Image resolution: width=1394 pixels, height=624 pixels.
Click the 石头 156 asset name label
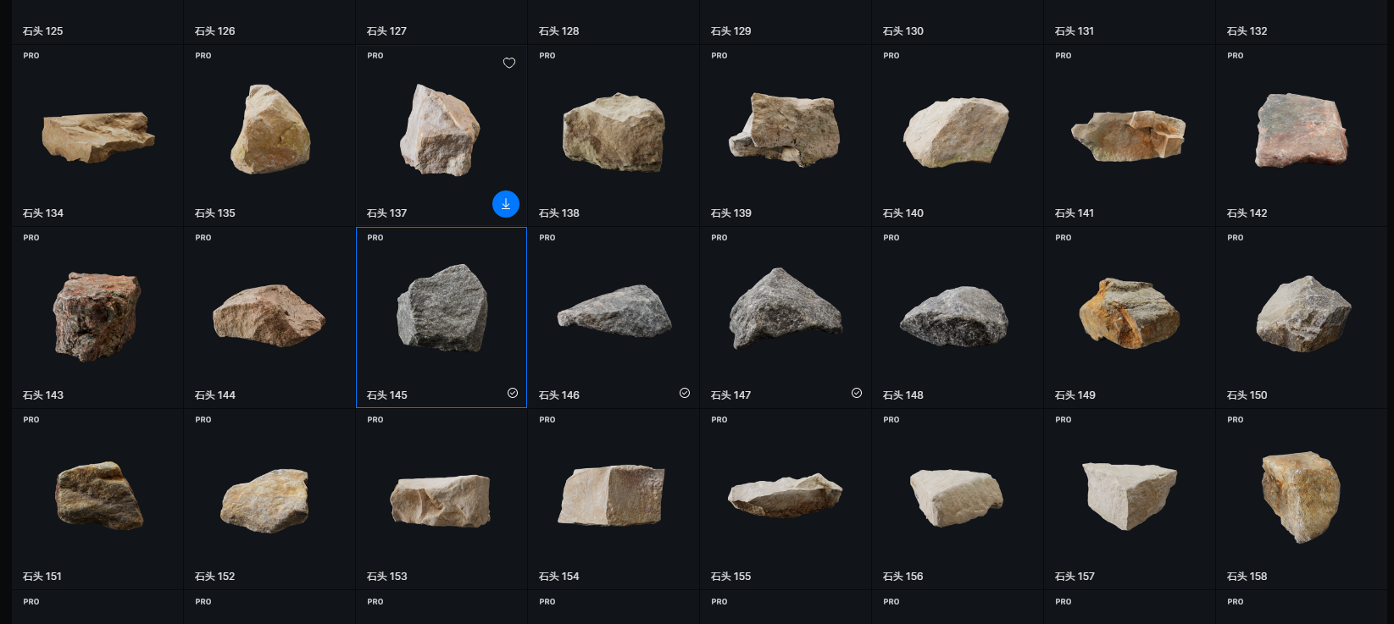902,577
